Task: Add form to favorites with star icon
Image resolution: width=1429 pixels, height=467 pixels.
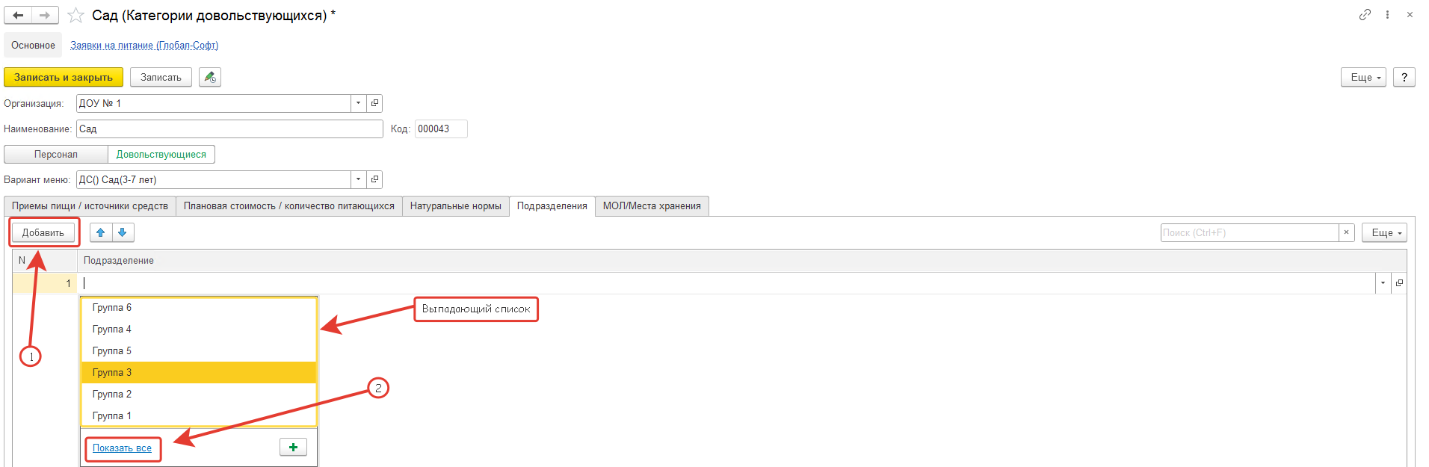Action: pyautogui.click(x=75, y=16)
